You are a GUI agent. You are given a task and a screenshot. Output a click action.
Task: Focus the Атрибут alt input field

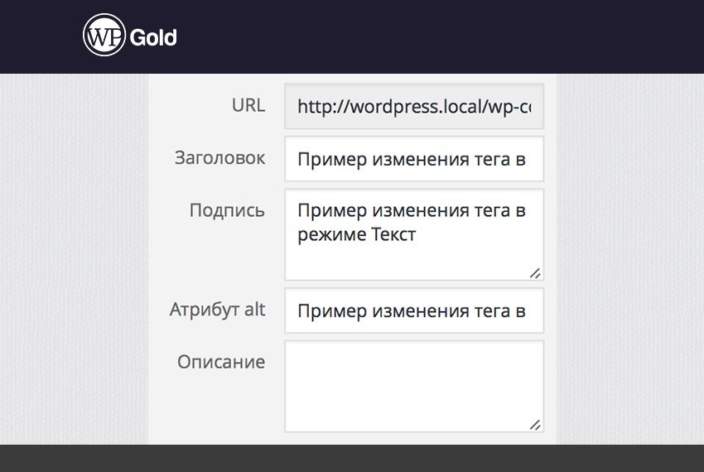(x=414, y=311)
